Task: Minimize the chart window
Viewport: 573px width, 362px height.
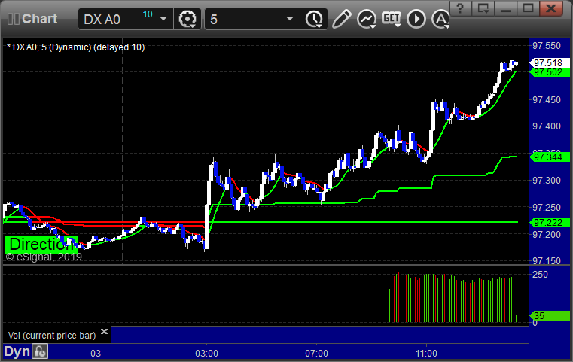Action: pos(505,8)
